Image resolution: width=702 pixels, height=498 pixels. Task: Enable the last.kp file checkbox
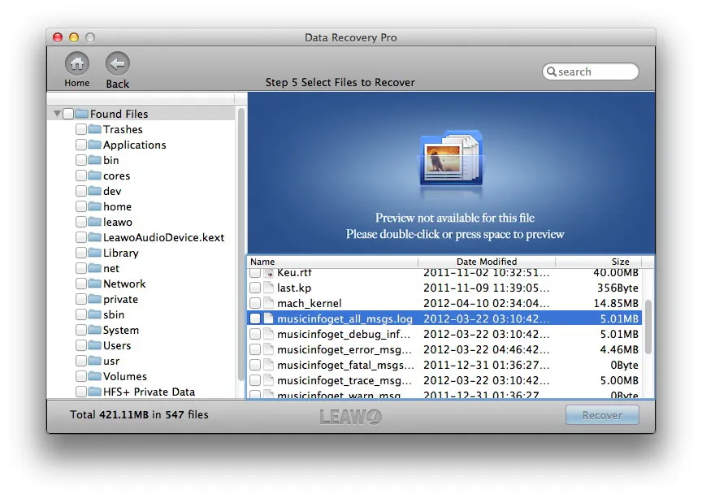click(255, 288)
